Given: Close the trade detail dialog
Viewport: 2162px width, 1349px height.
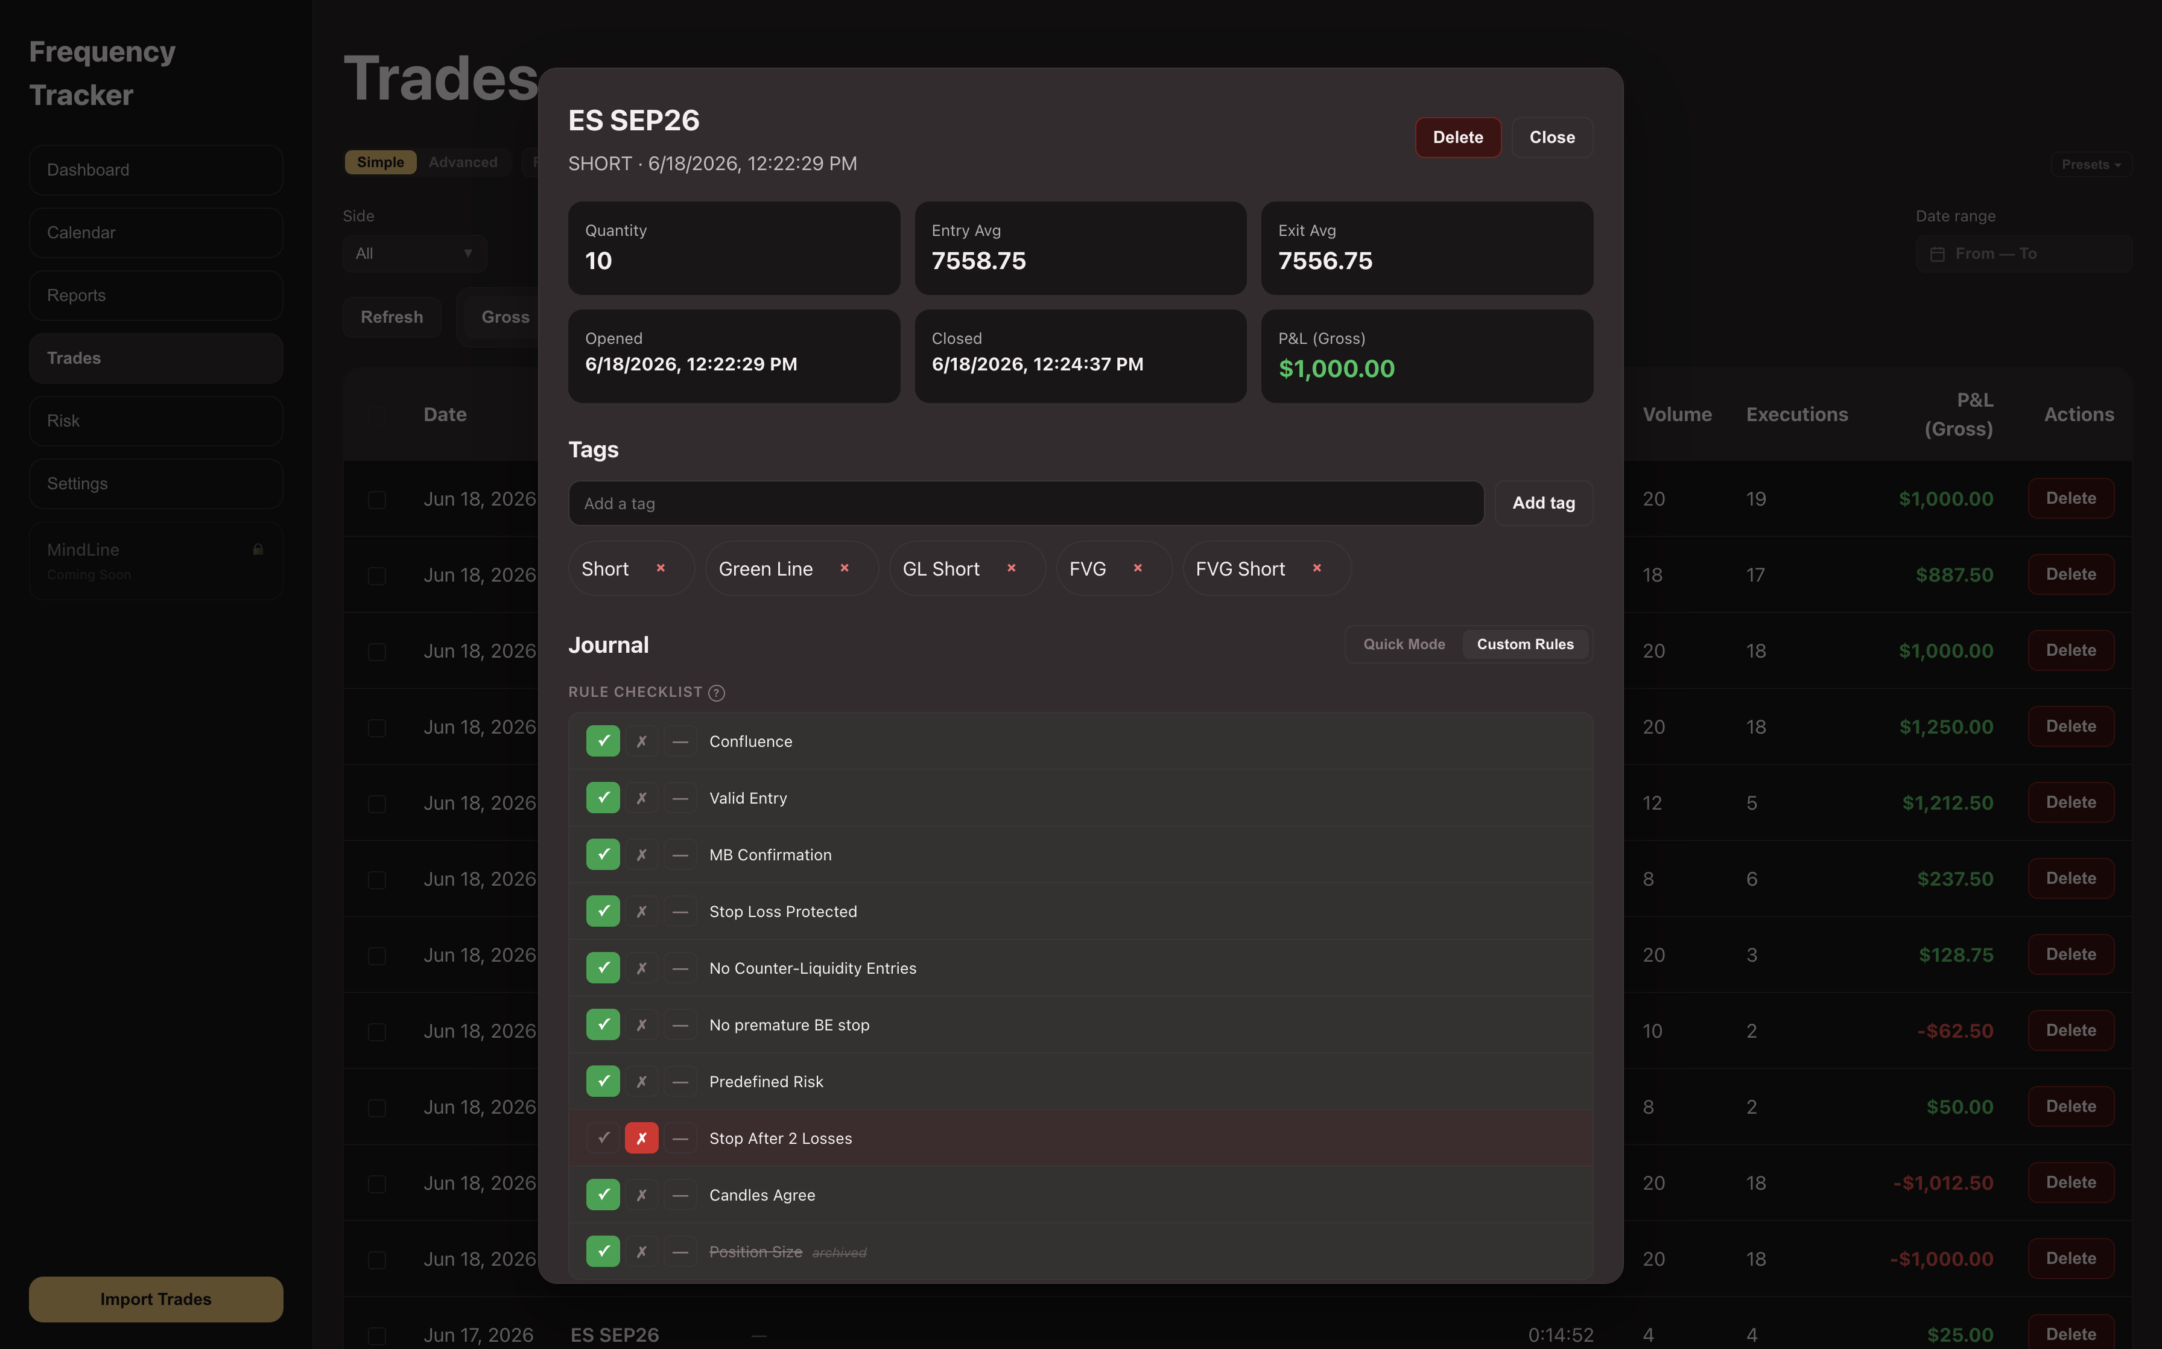Looking at the screenshot, I should click(x=1552, y=138).
